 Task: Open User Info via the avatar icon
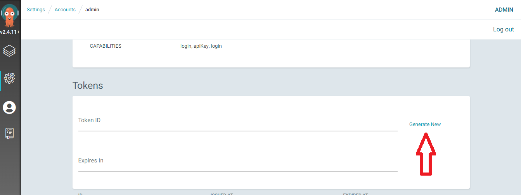(x=9, y=107)
